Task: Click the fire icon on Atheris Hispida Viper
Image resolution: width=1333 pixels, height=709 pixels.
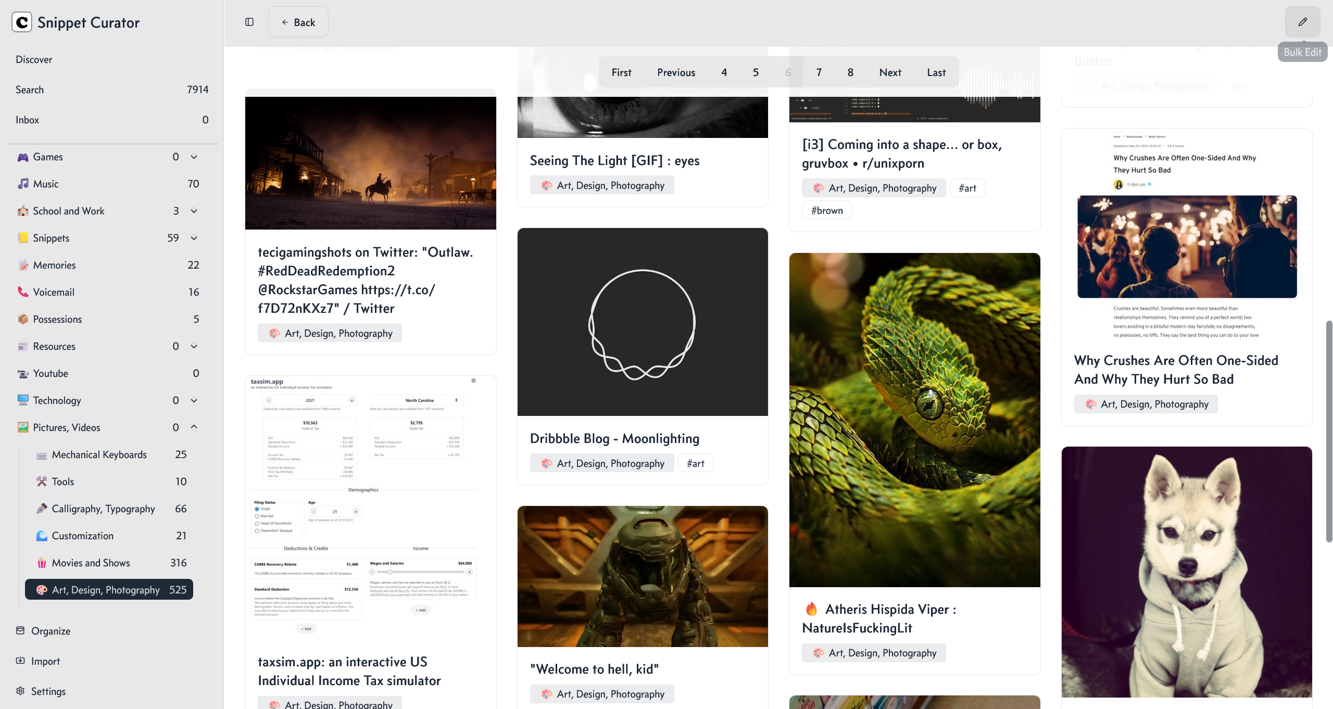Action: (811, 609)
